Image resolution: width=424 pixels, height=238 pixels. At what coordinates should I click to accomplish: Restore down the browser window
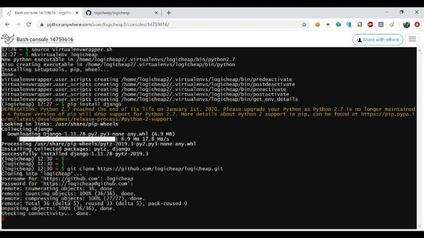click(x=401, y=12)
